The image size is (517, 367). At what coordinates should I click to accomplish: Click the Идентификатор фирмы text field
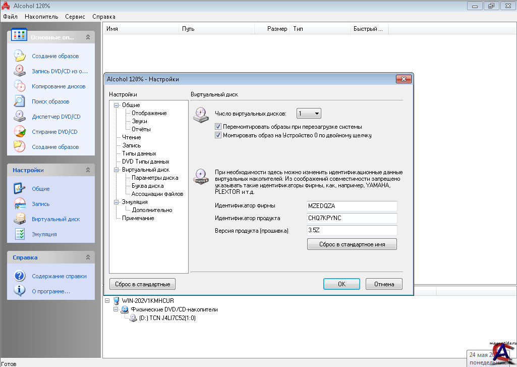pos(352,206)
